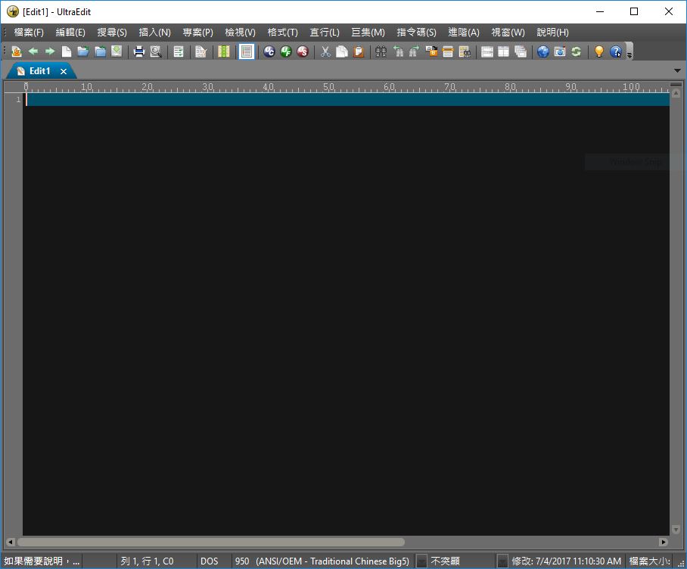This screenshot has width=687, height=569.
Task: Click line 1 in the editor area
Action: coord(346,99)
